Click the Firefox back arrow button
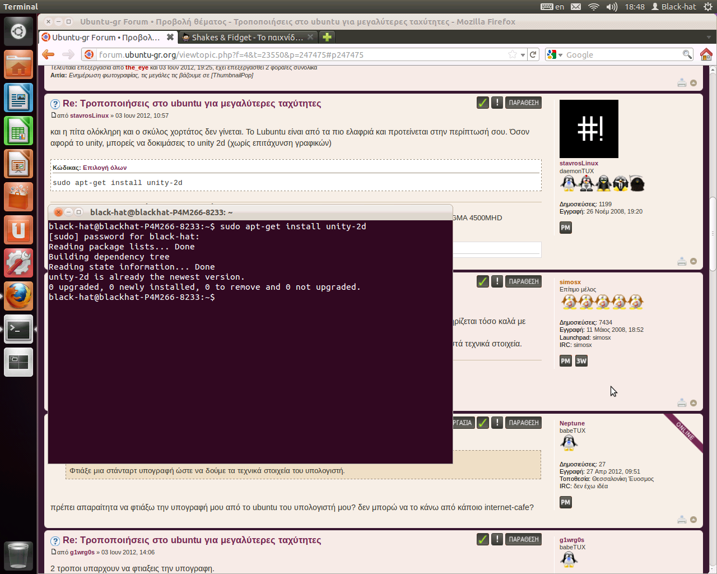 (x=49, y=54)
